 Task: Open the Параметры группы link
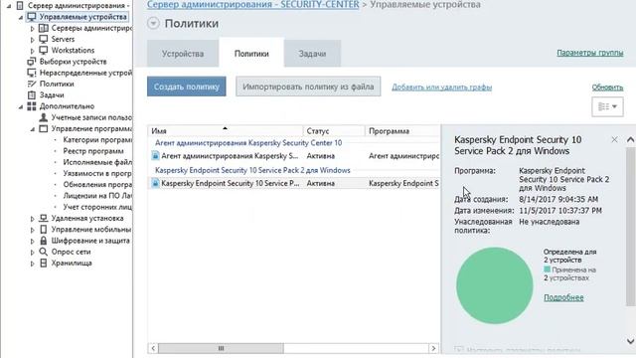589,53
